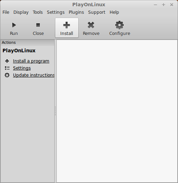Click the Close stop-square toolbar icon
This screenshot has width=178, height=183.
tap(38, 25)
